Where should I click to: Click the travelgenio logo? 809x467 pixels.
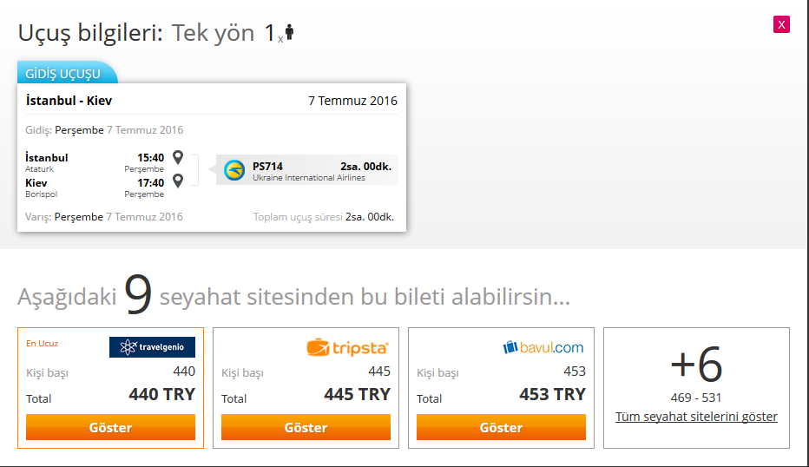click(152, 347)
